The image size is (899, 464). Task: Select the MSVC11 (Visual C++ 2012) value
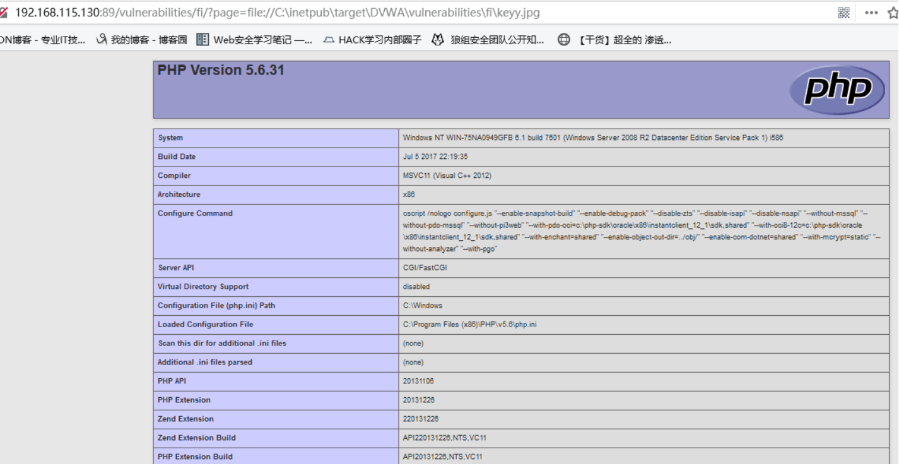[x=447, y=175]
